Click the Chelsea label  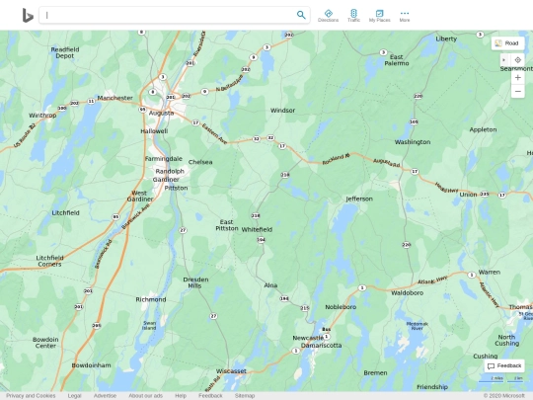click(200, 162)
